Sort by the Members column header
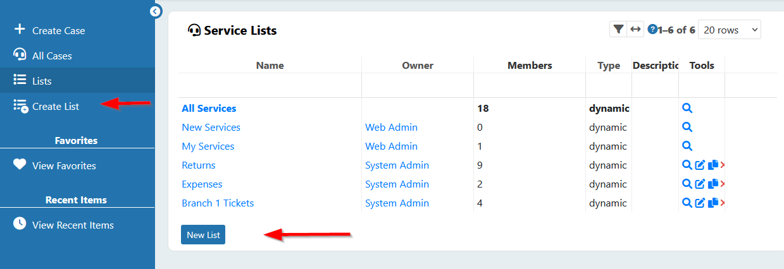784x269 pixels. click(530, 66)
